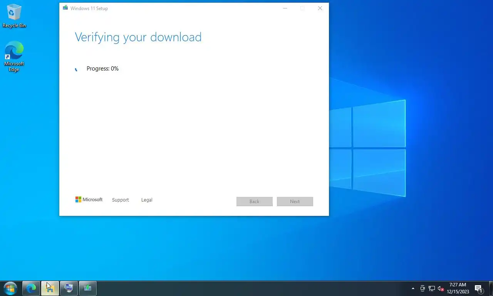
Task: Click the Verifying your download heading
Action: tap(138, 37)
